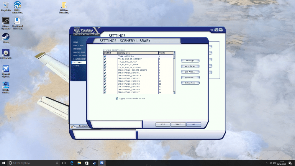Viewport: 295px width, 166px height.
Task: Click the Delete Area button
Action: point(190,83)
